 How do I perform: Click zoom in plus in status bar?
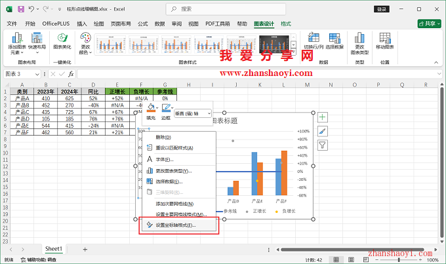coord(420,259)
